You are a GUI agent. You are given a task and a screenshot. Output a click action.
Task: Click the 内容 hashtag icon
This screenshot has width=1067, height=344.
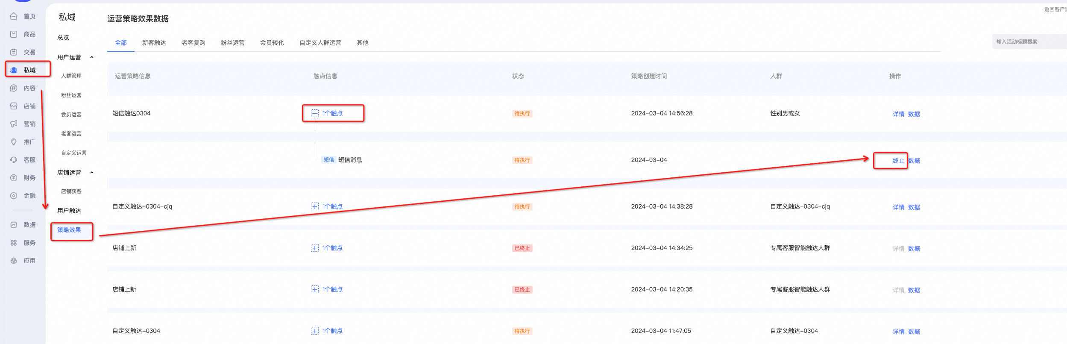coord(14,88)
